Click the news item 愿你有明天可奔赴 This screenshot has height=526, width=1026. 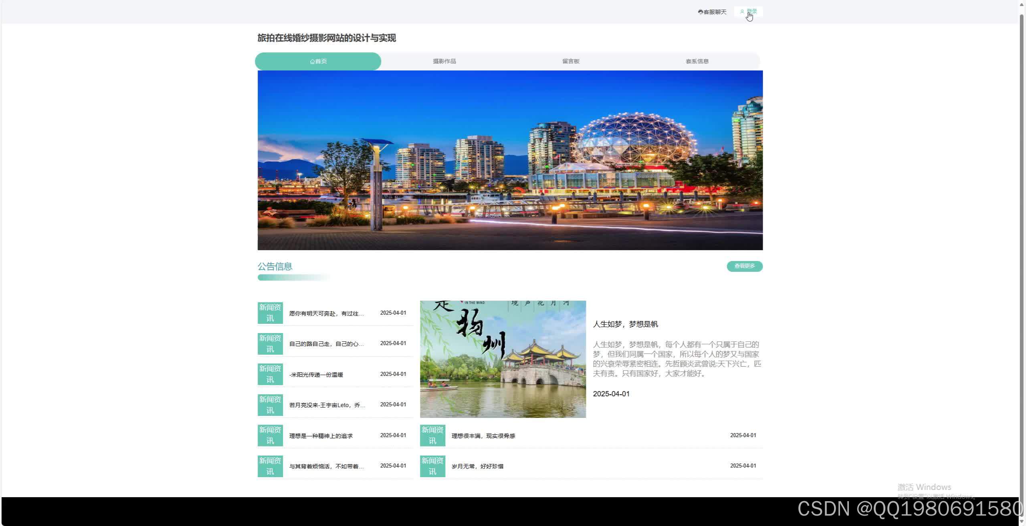pyautogui.click(x=326, y=313)
